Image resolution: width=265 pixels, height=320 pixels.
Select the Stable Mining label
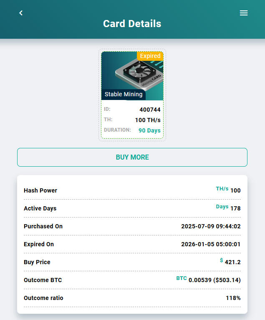point(124,94)
